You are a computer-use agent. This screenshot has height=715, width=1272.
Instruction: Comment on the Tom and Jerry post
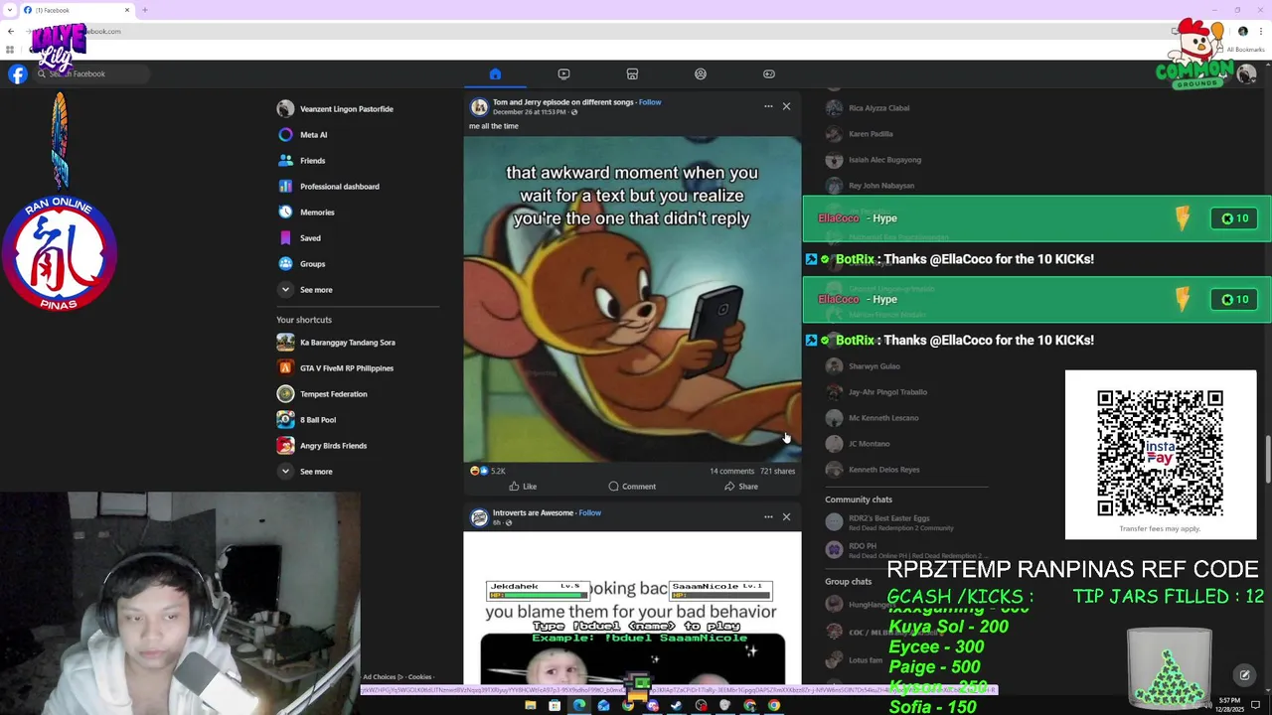point(632,487)
